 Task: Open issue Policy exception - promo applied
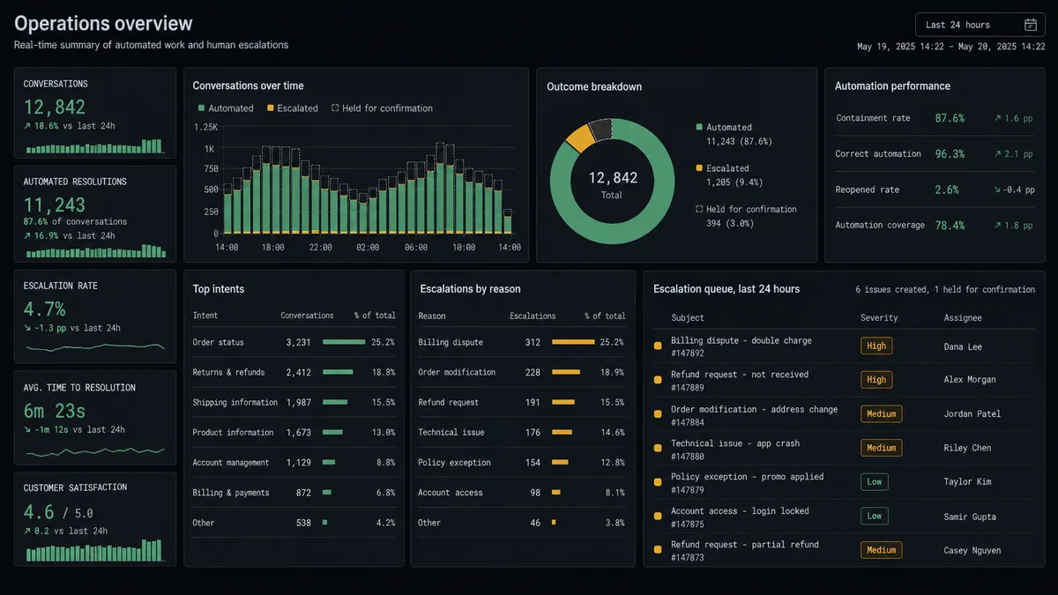[748, 477]
